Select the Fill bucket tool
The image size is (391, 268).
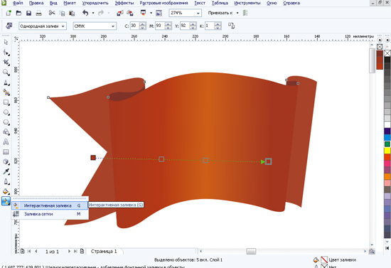(6, 191)
